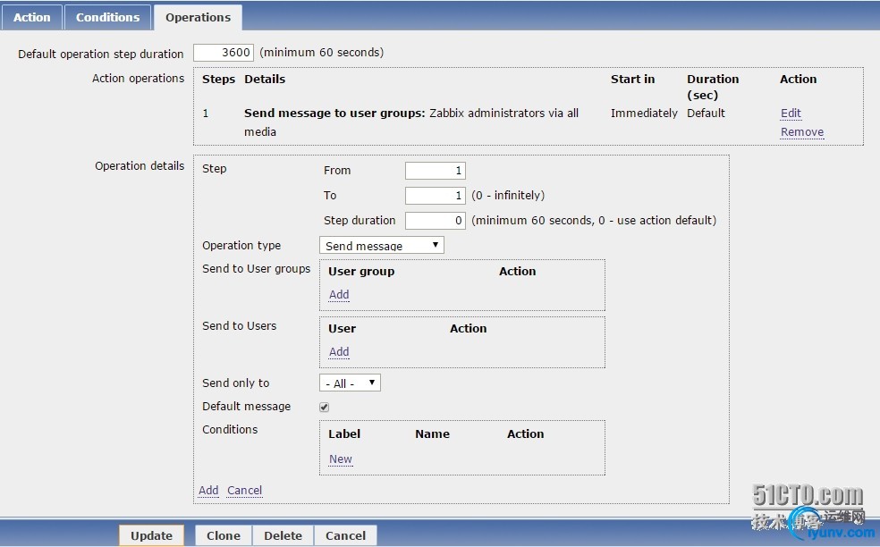The height and width of the screenshot is (547, 880).
Task: Add a user in Send to Users
Action: coord(339,352)
